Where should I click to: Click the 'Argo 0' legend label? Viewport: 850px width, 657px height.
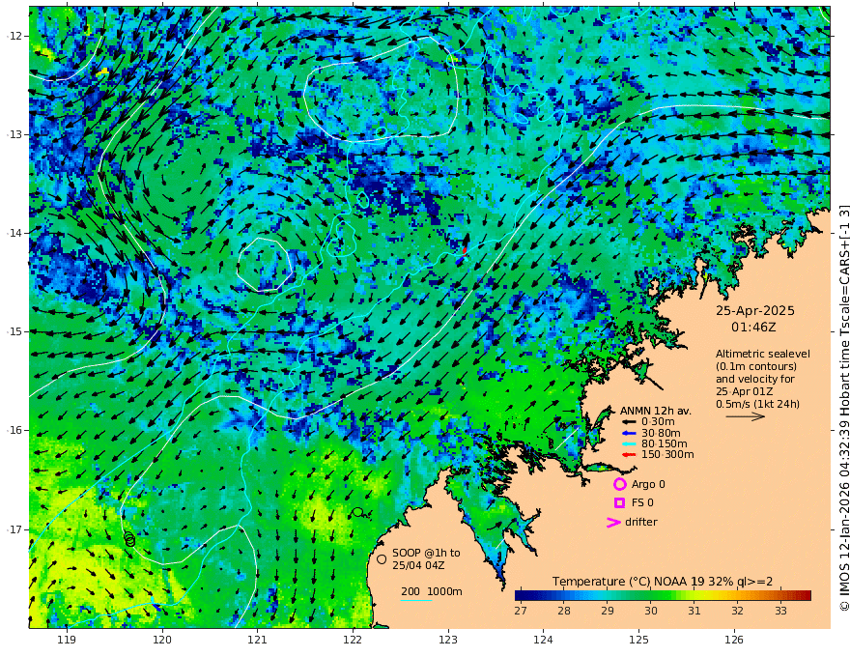click(648, 485)
